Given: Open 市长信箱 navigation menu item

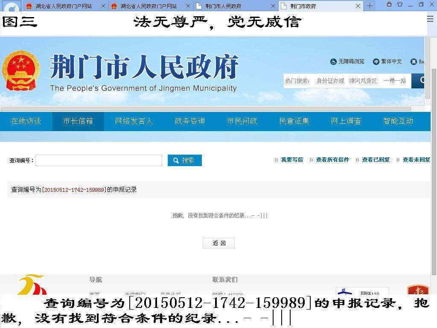Looking at the screenshot, I should click(78, 121).
